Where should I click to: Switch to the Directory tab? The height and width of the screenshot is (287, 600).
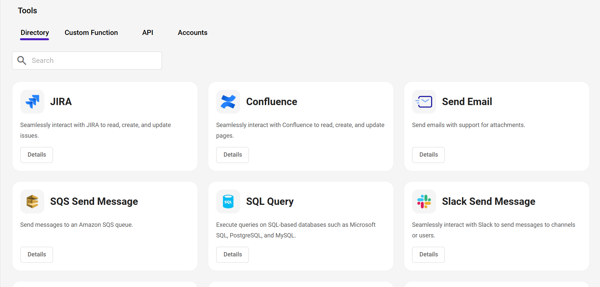(x=35, y=33)
